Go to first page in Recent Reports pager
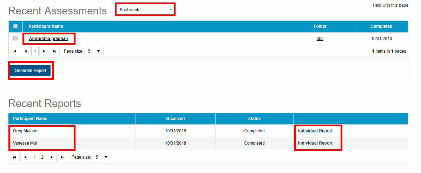 (x=15, y=158)
